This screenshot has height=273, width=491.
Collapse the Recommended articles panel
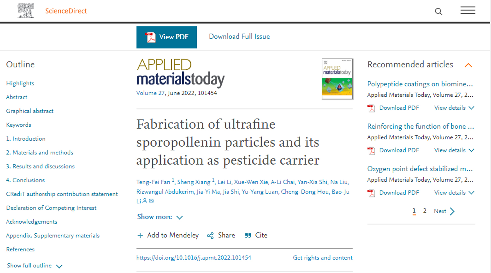(x=468, y=65)
